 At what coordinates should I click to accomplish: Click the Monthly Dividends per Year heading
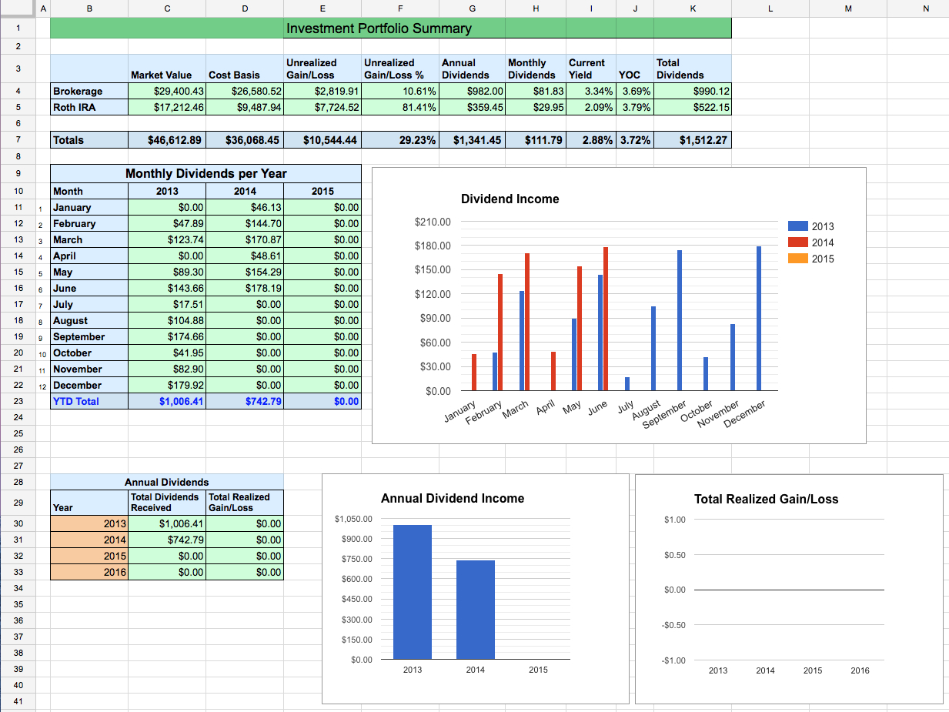point(206,174)
